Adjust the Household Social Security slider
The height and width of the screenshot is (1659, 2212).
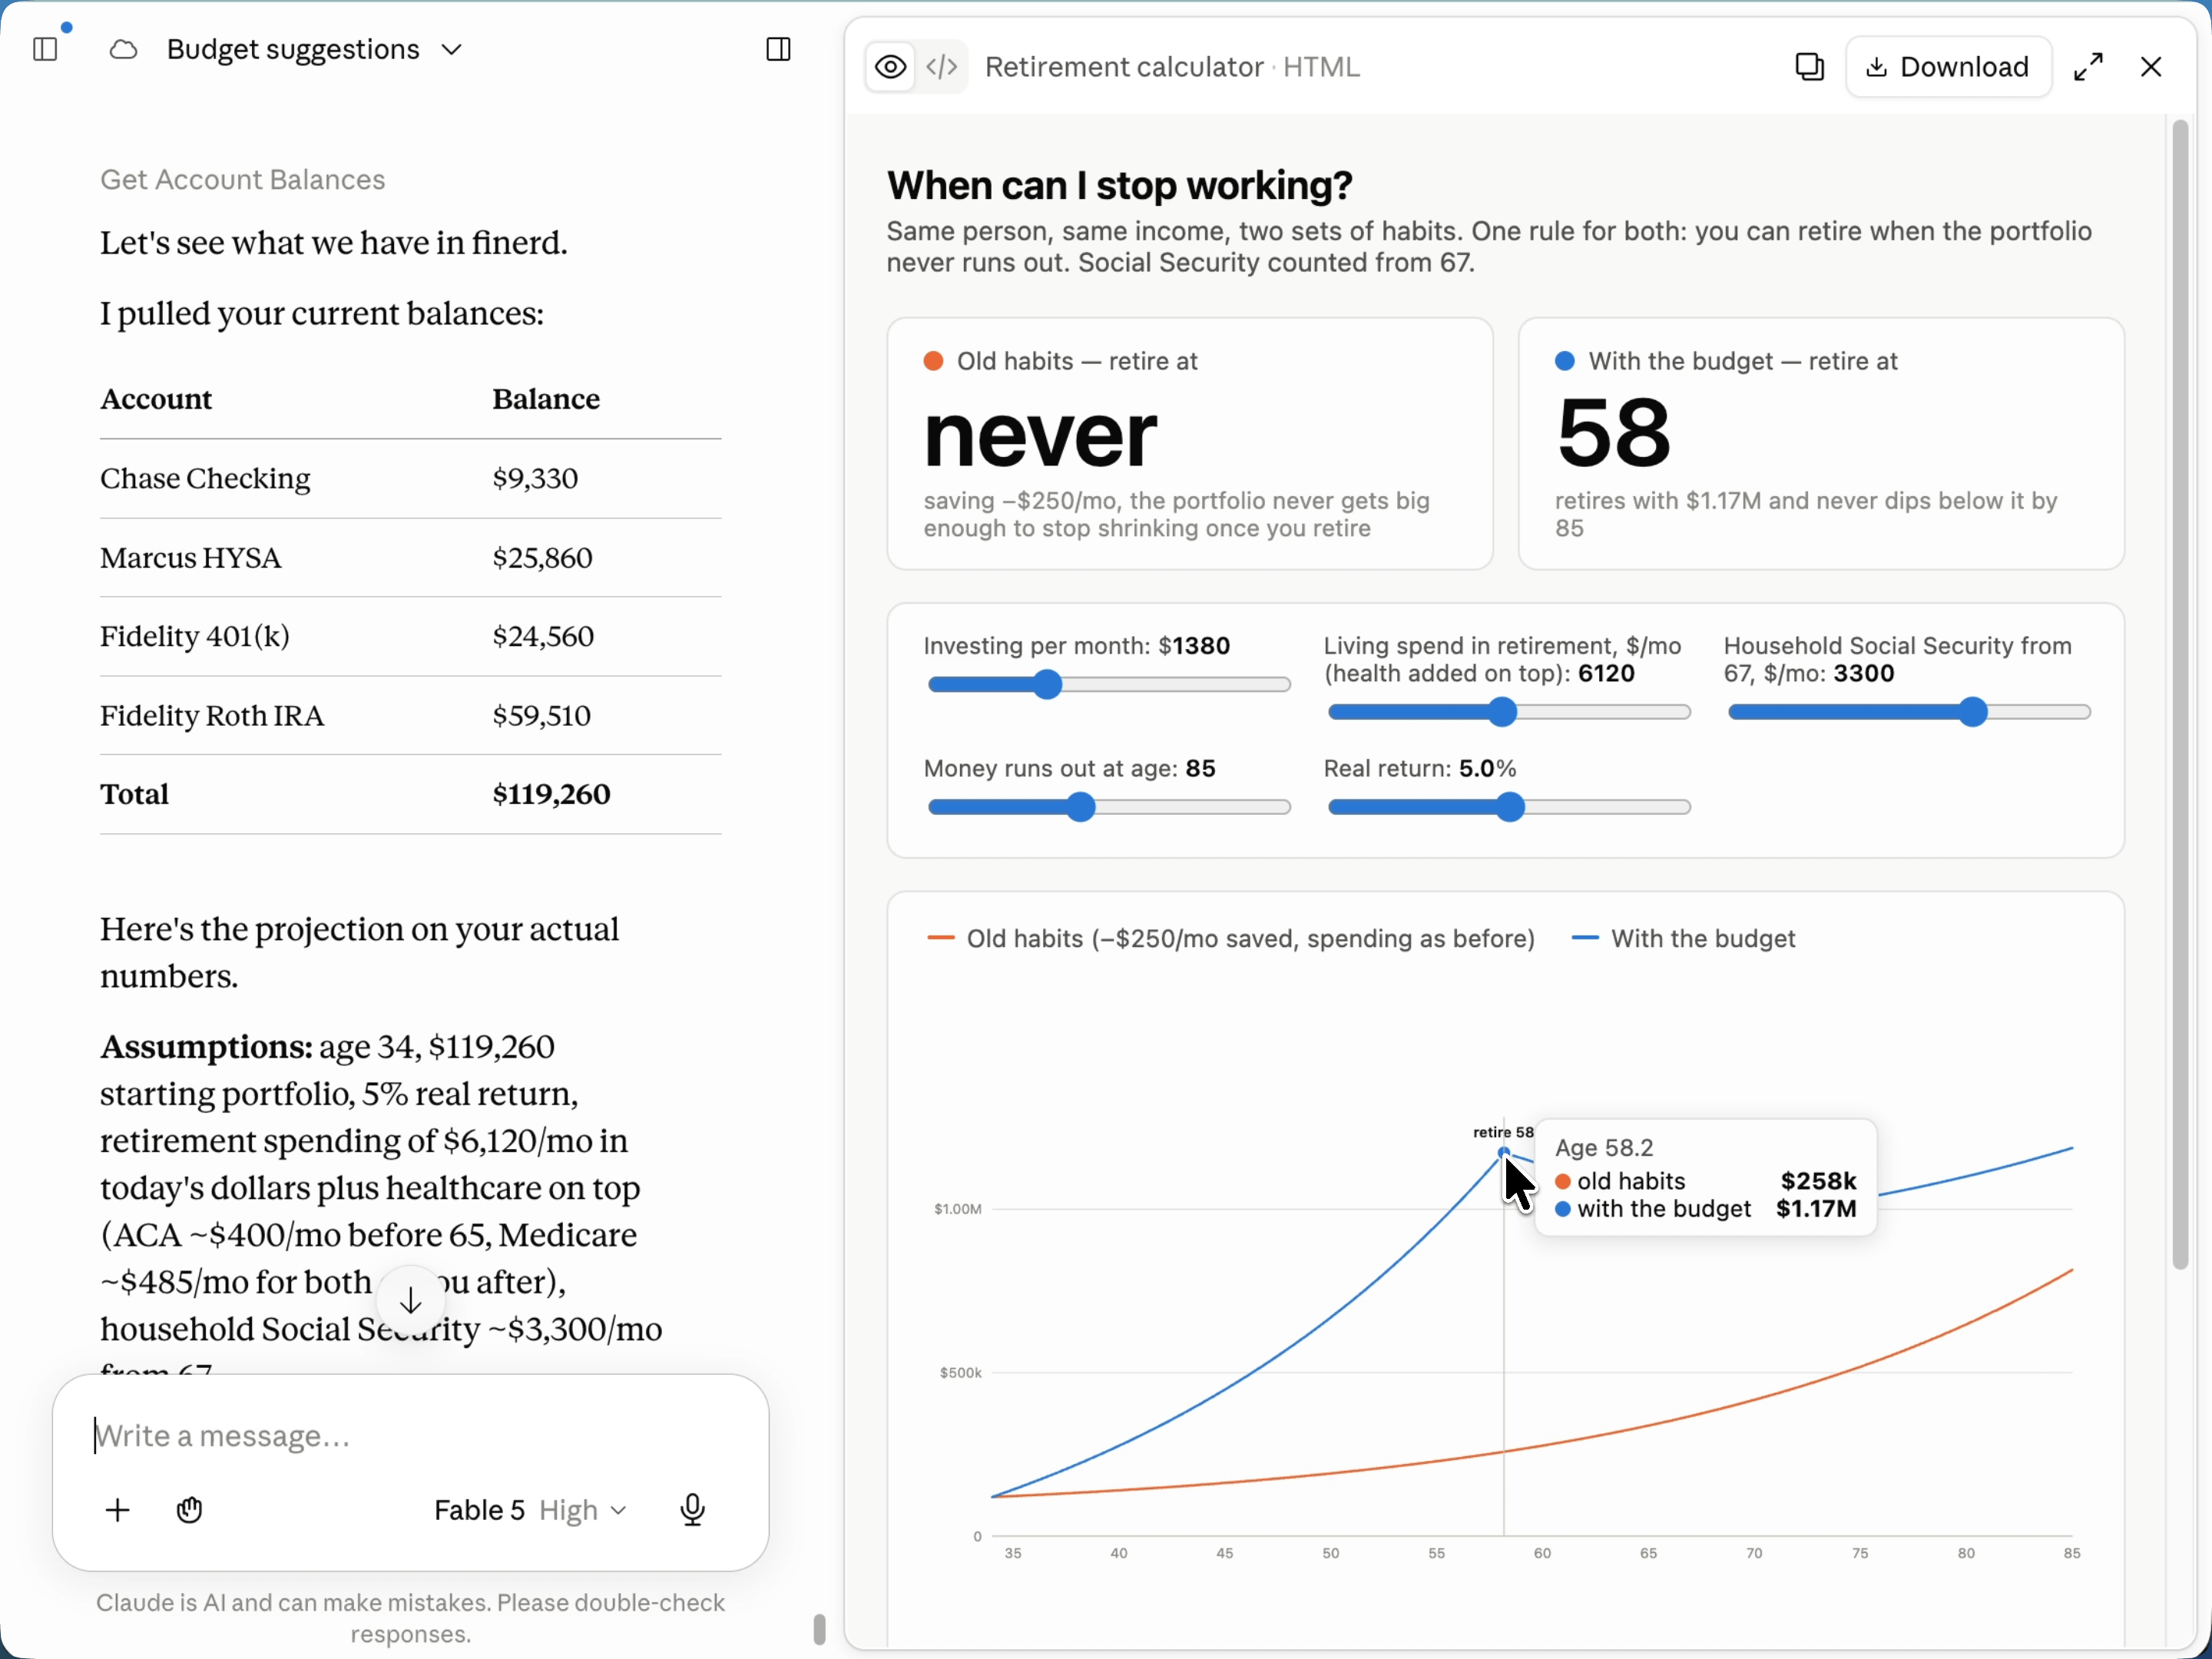pos(1909,712)
